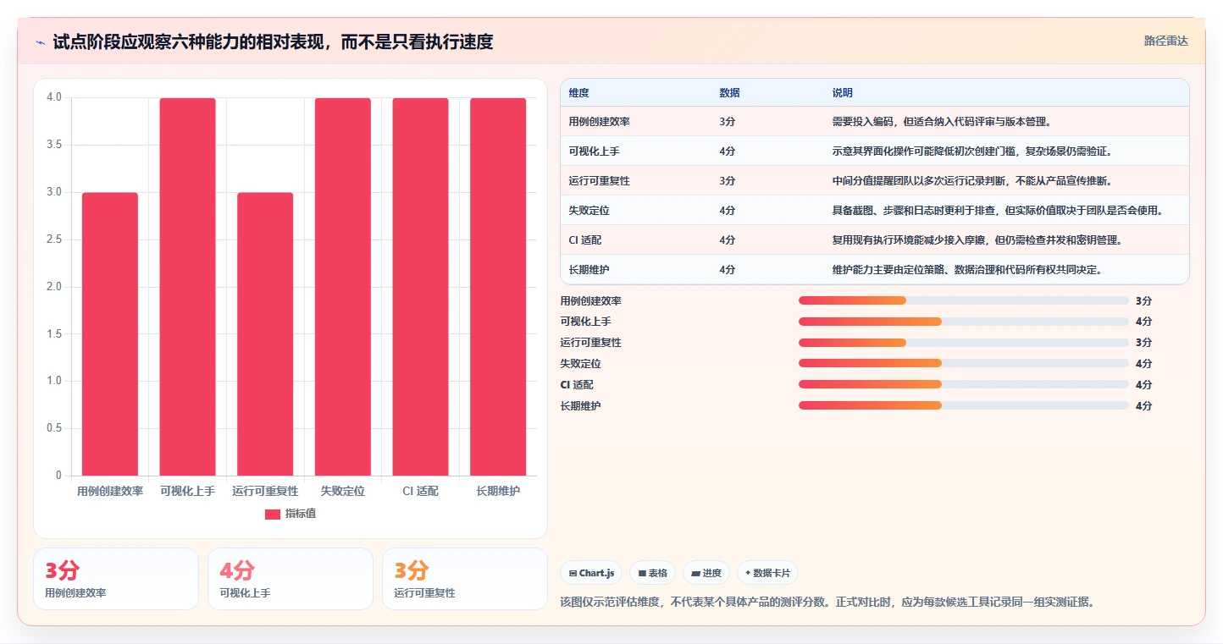1223x644 pixels.
Task: Click the 长期维护 x-axis label under the chart
Action: (x=498, y=491)
